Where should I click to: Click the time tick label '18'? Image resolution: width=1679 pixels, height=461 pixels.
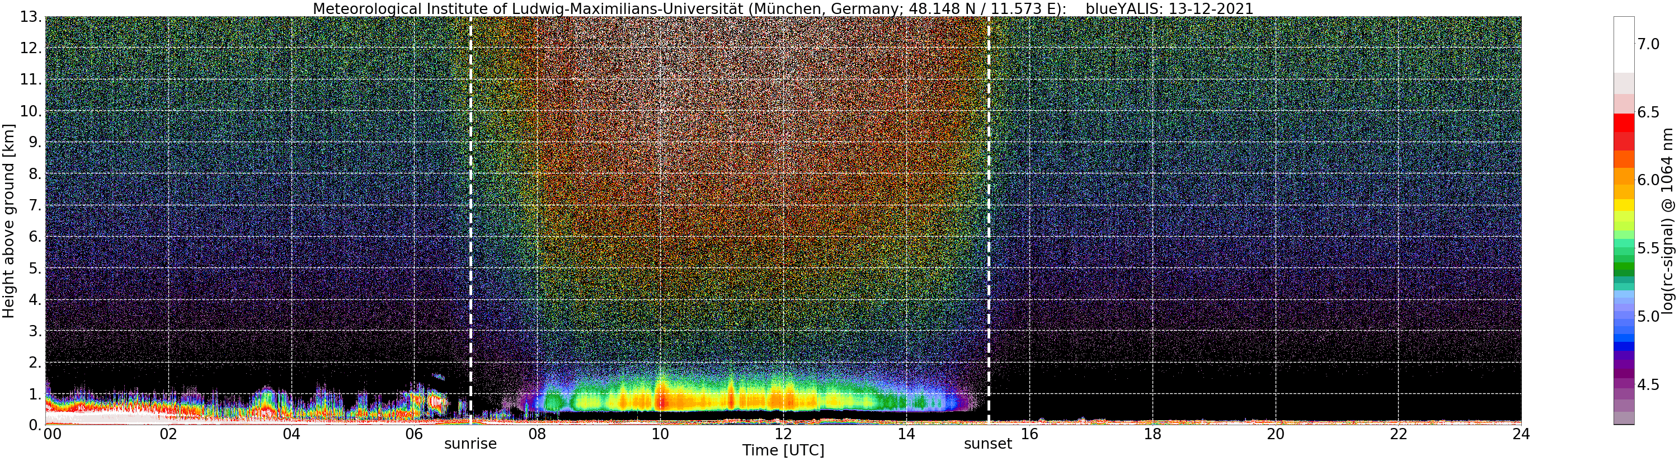click(1153, 434)
